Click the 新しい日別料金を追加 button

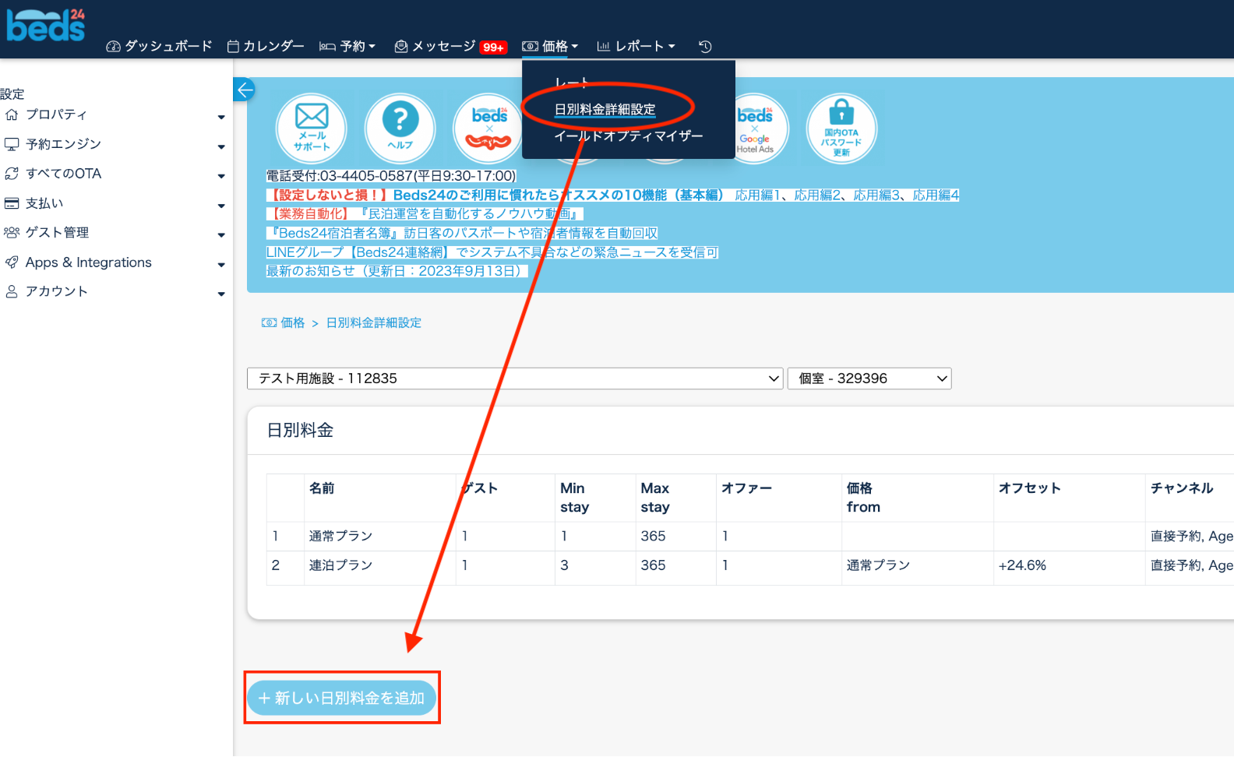pos(342,698)
